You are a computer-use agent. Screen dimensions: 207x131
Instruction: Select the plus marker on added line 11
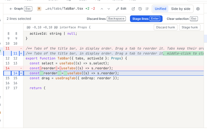tap(21, 53)
